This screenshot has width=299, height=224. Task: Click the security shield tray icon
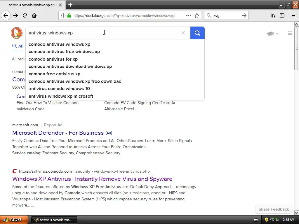pos(267,220)
